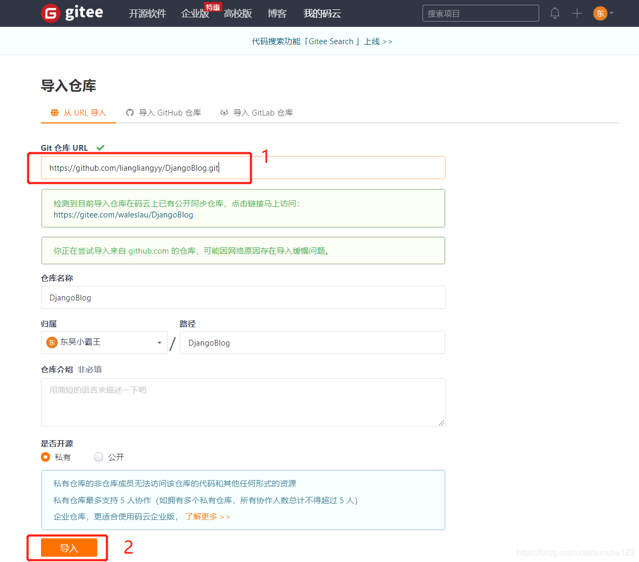Select the 公开 radio button
639x562 pixels.
point(98,457)
